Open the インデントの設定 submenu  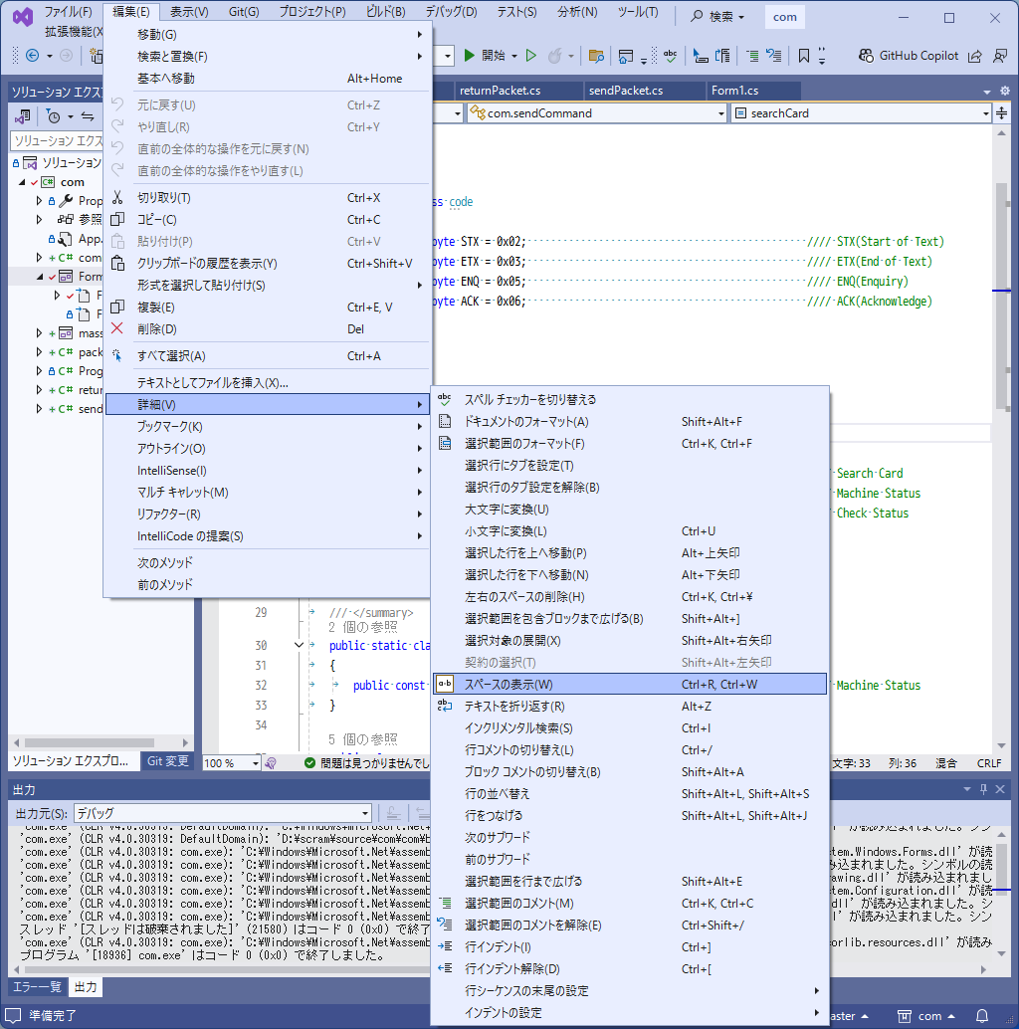click(x=629, y=1013)
